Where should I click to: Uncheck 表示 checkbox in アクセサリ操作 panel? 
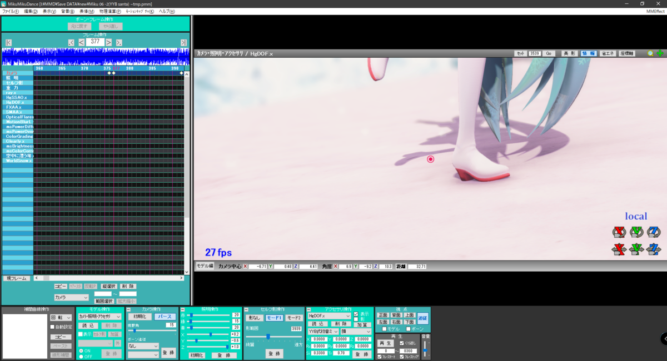(356, 314)
